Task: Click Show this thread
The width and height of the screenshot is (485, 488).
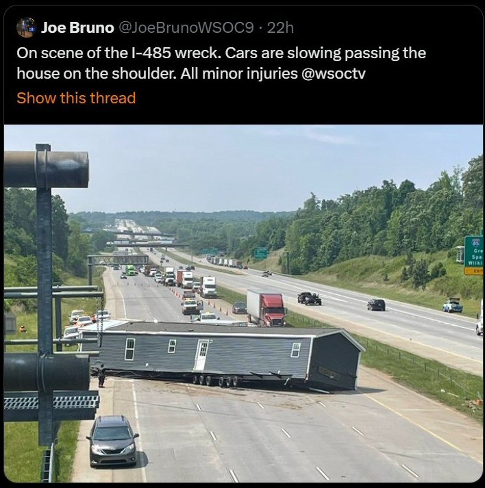Action: pyautogui.click(x=76, y=98)
